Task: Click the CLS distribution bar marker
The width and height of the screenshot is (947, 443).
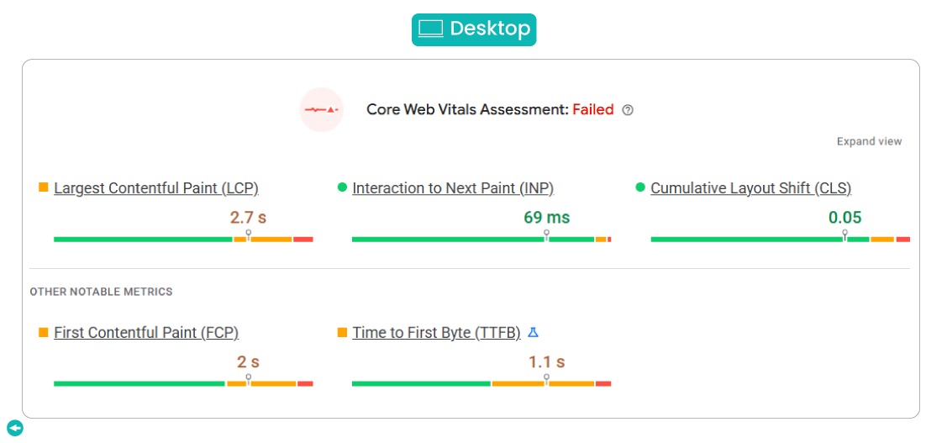Action: coord(845,235)
